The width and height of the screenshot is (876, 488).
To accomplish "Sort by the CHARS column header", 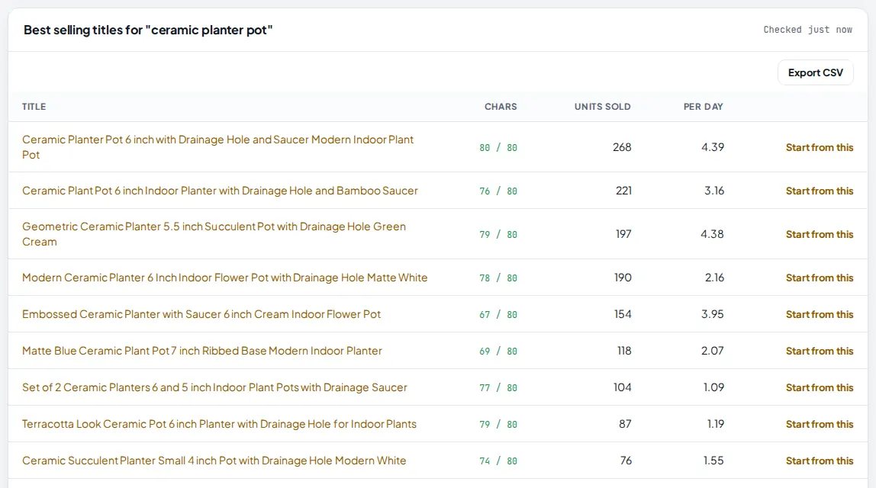I will [x=501, y=107].
